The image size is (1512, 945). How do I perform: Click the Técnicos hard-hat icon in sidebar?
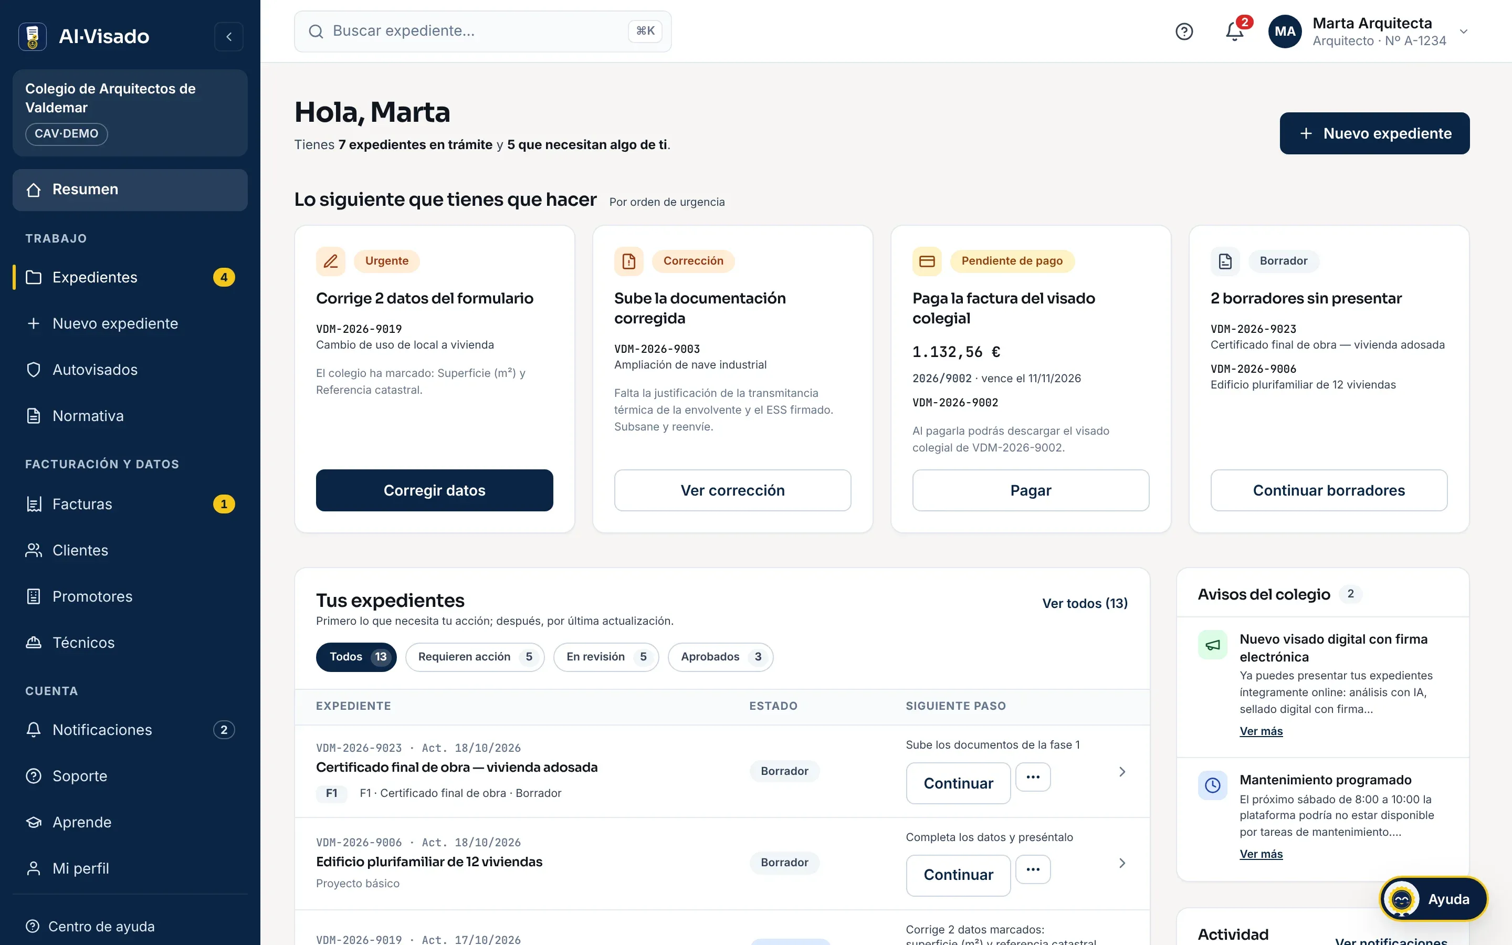tap(34, 643)
